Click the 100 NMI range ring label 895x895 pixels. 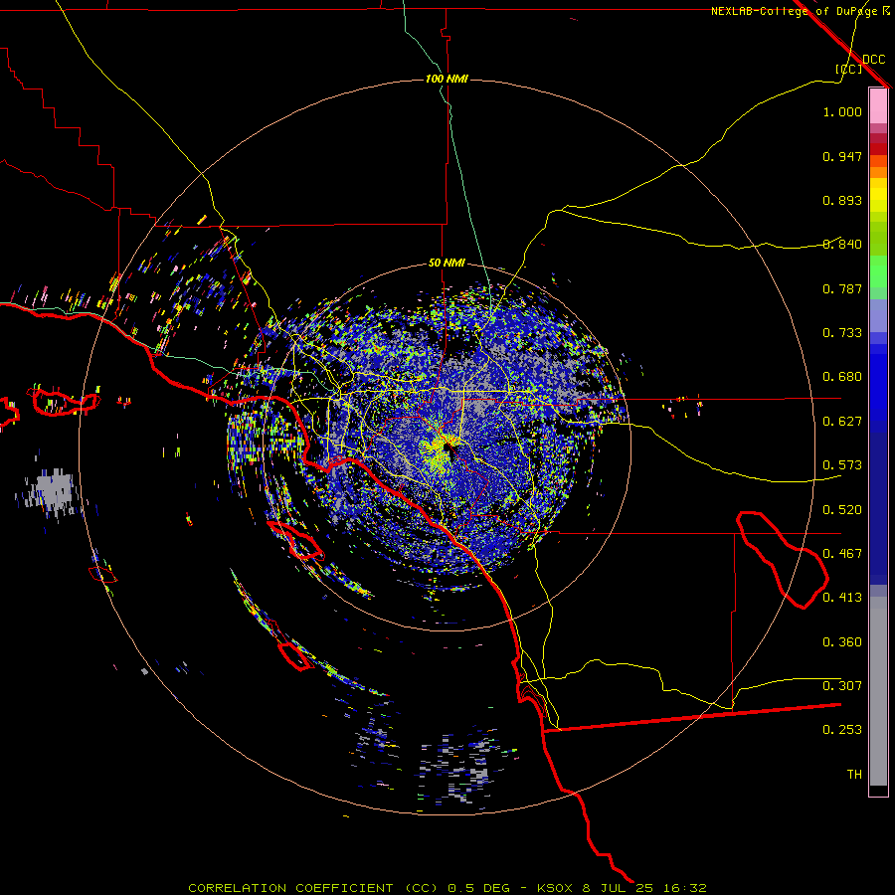point(447,79)
